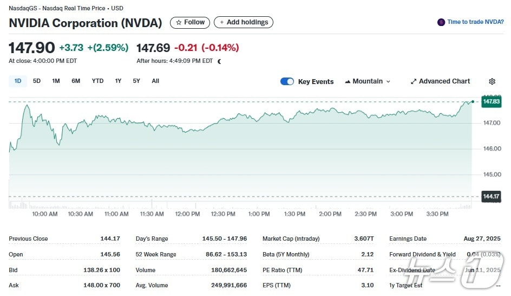Expand the Mountain chart type dropdown
This screenshot has width=511, height=296.
pyautogui.click(x=388, y=81)
